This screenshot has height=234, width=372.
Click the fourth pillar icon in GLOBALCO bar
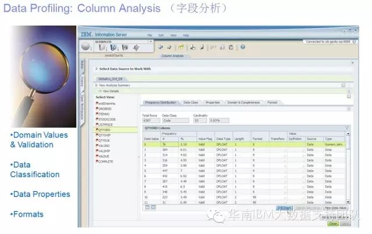coord(136,48)
